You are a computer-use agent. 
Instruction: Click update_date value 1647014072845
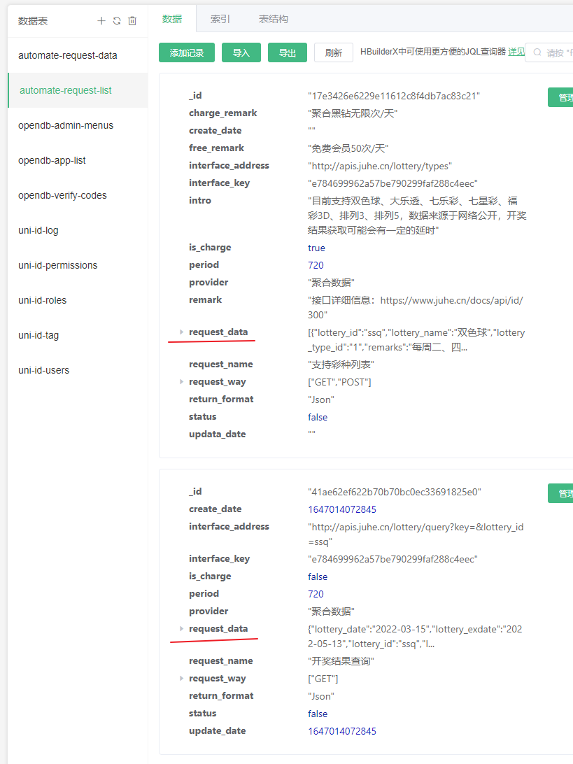342,731
